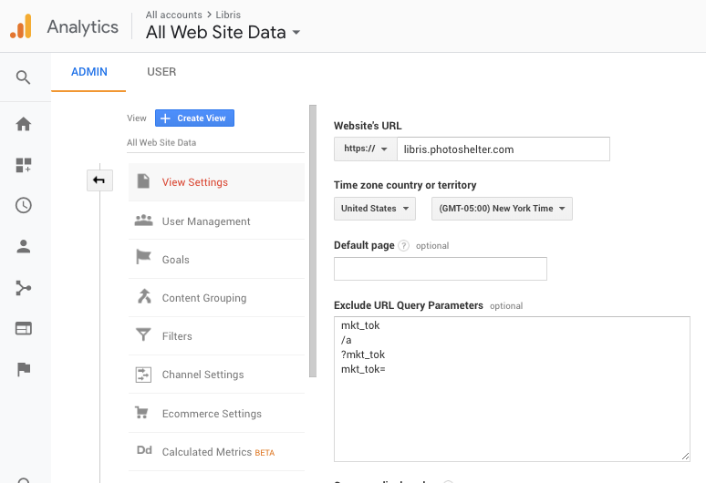The image size is (706, 483).
Task: Open User Management menu item
Action: (x=216, y=221)
